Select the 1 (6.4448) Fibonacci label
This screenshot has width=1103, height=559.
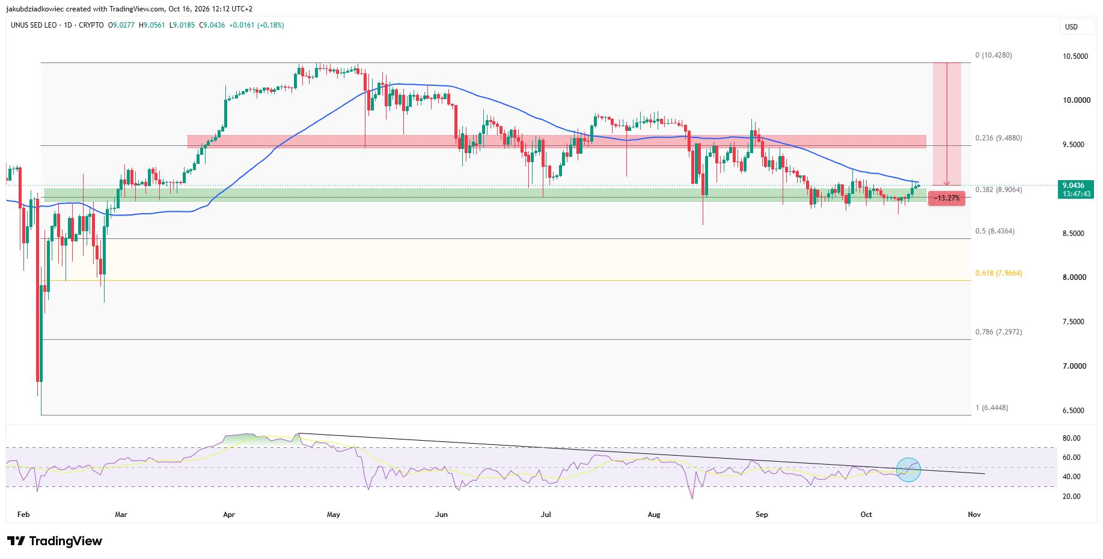coord(992,408)
